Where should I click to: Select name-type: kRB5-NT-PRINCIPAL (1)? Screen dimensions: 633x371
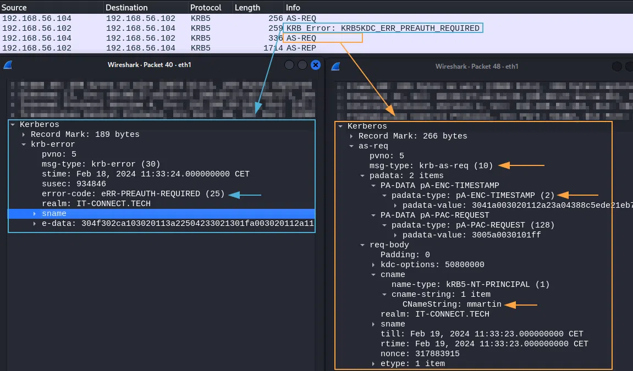(470, 284)
